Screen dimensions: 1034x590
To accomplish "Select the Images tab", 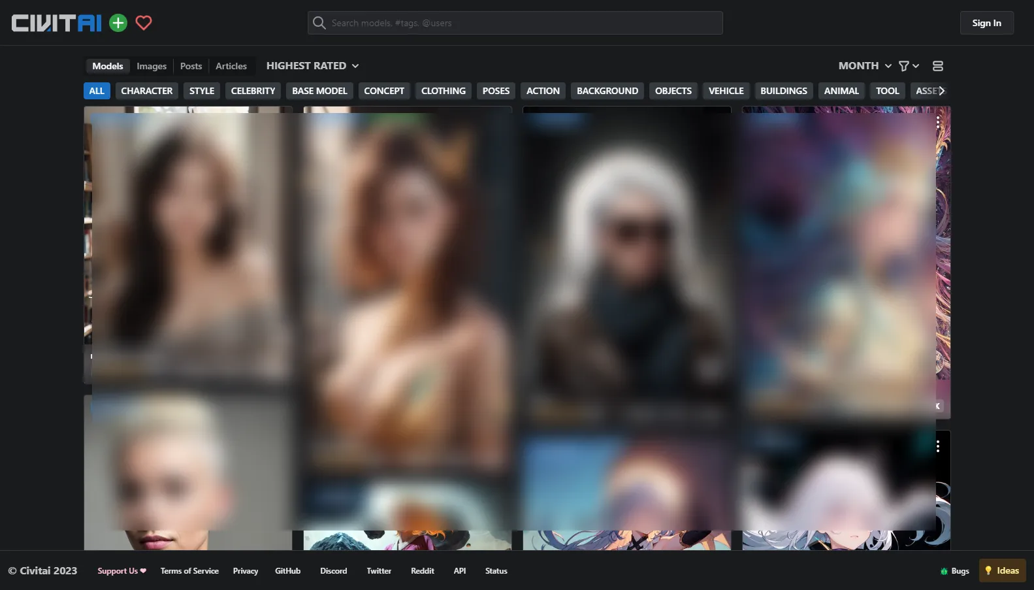I will pos(152,67).
